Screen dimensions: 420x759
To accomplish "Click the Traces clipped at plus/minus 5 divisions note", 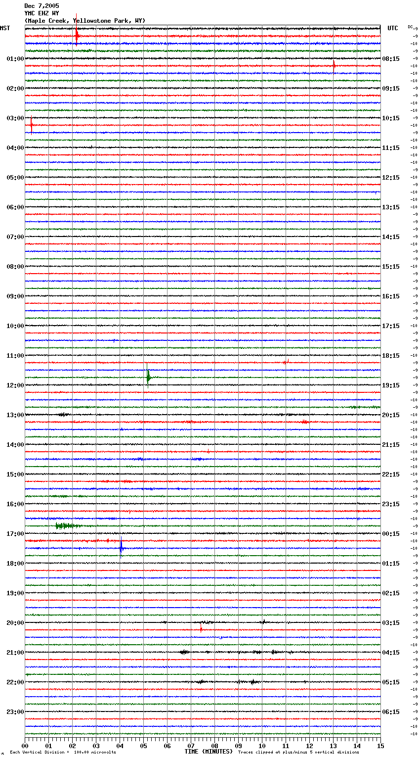I will coord(298,753).
